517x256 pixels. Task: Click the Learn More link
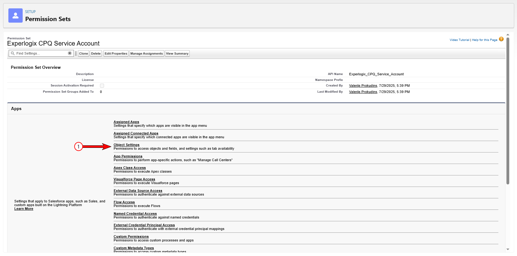point(24,209)
